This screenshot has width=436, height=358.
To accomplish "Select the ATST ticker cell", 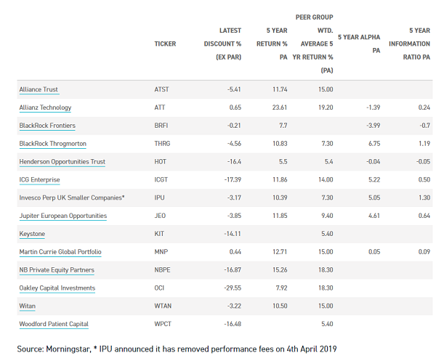I will (x=161, y=89).
